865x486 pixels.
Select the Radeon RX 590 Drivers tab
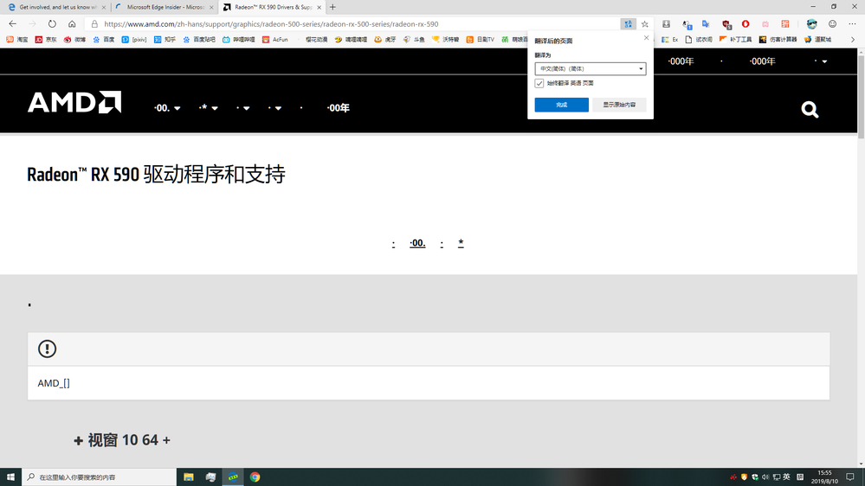point(272,7)
